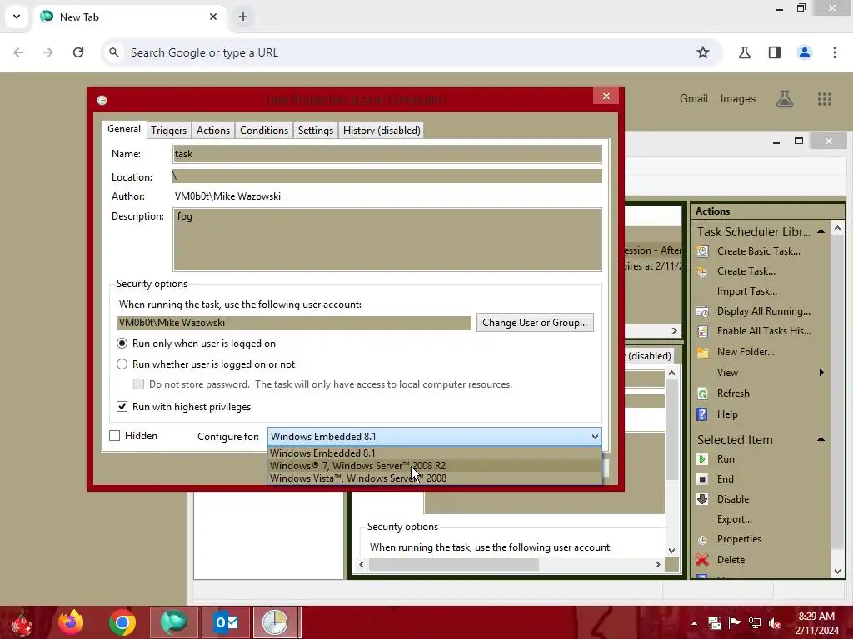Click the Enable All Tasks History icon
This screenshot has width=853, height=639.
(x=702, y=331)
